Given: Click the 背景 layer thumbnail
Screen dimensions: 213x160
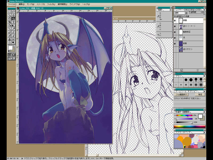Looking at the screenshot, I should 181,44.
